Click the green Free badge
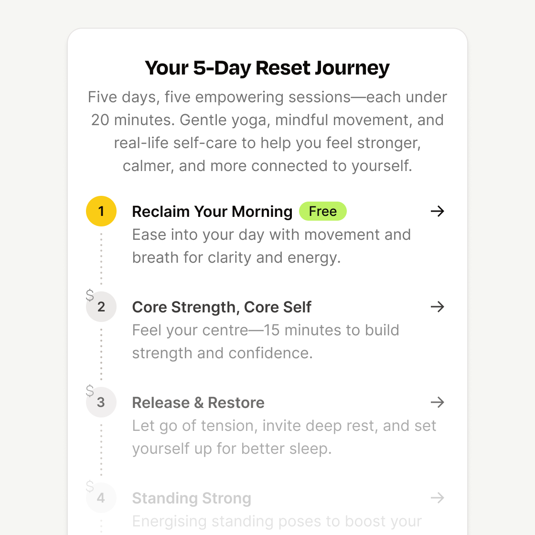The width and height of the screenshot is (535, 535). (323, 211)
